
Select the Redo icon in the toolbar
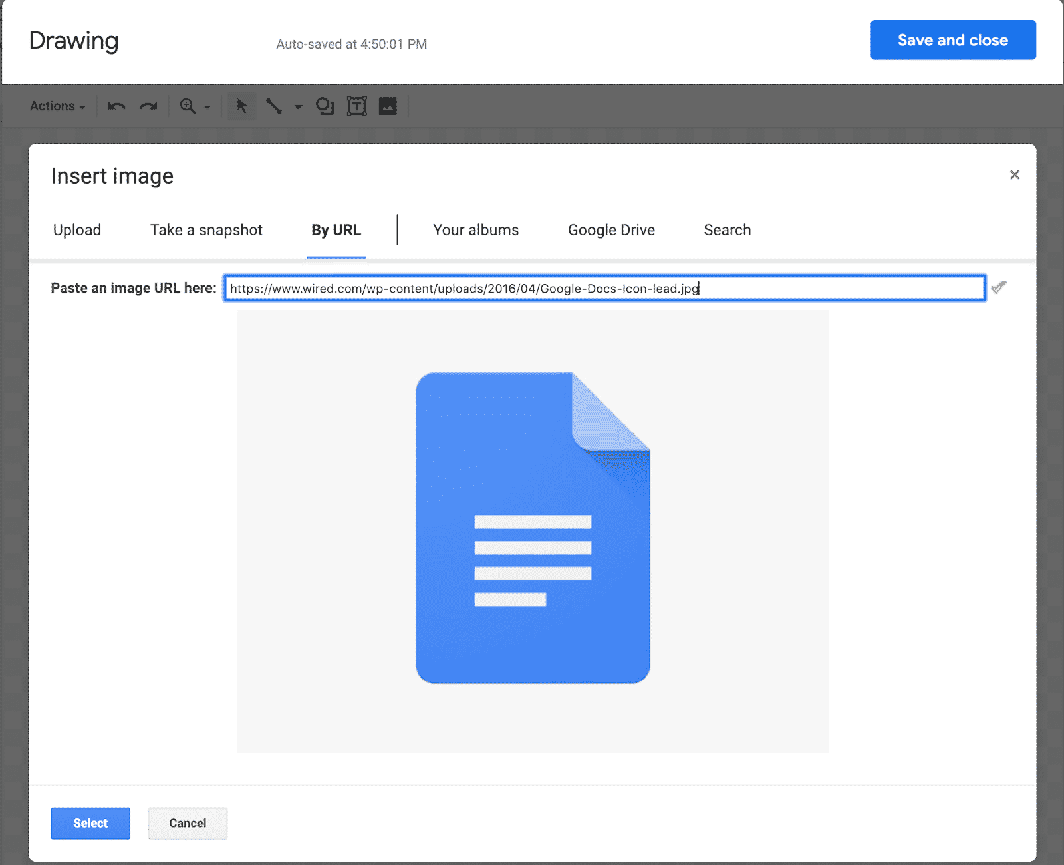click(x=148, y=106)
